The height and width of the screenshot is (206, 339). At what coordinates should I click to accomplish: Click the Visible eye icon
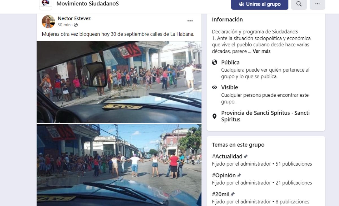(x=215, y=87)
